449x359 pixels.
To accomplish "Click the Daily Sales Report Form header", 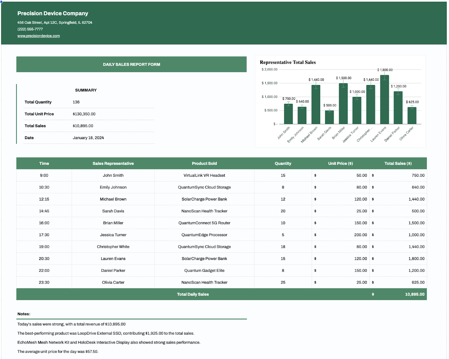I will click(131, 64).
